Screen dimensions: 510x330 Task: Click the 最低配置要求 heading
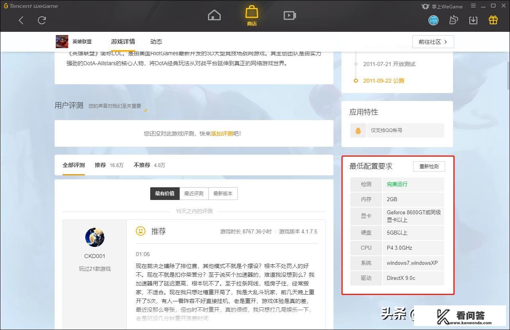[371, 166]
